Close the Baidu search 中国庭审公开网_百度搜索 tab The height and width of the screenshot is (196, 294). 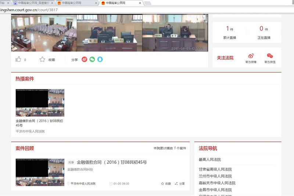tap(52, 3)
